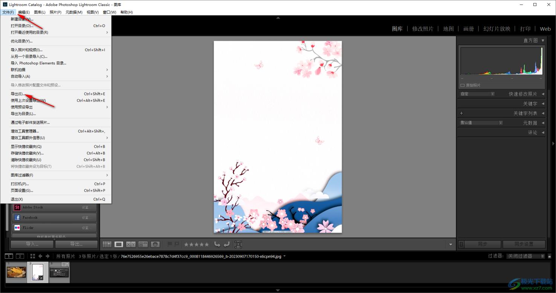Open the 元数据(M) menu
Image resolution: width=556 pixels, height=293 pixels.
click(74, 12)
